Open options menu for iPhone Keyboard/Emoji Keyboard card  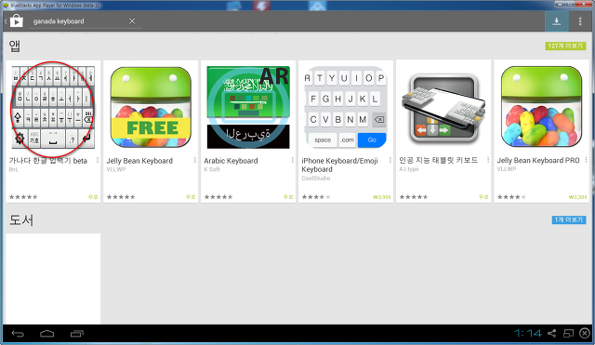coord(390,160)
